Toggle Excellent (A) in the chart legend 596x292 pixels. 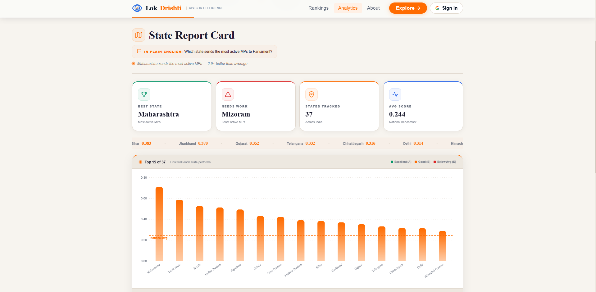pyautogui.click(x=401, y=162)
